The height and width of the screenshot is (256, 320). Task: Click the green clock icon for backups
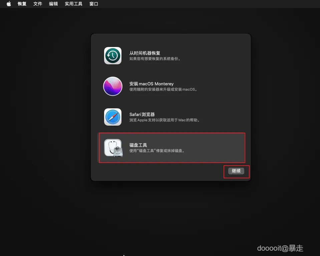click(112, 56)
